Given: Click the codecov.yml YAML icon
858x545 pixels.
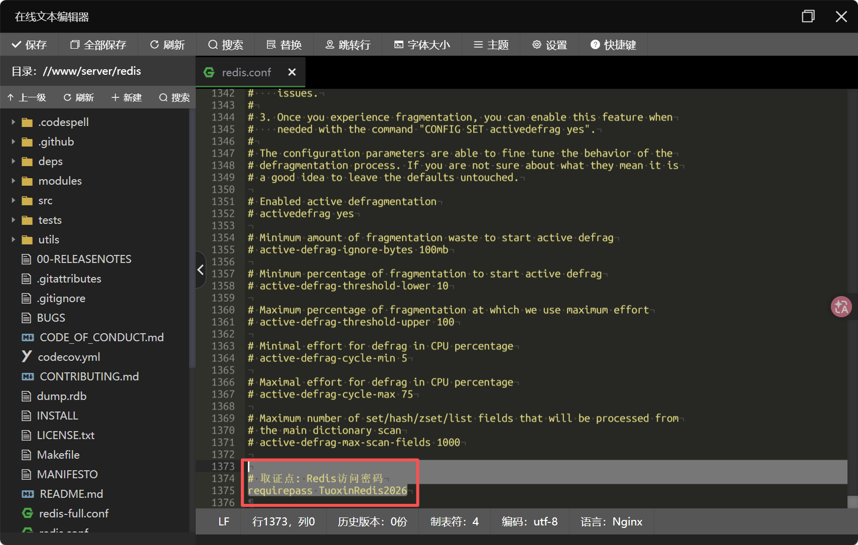Looking at the screenshot, I should click(x=27, y=356).
